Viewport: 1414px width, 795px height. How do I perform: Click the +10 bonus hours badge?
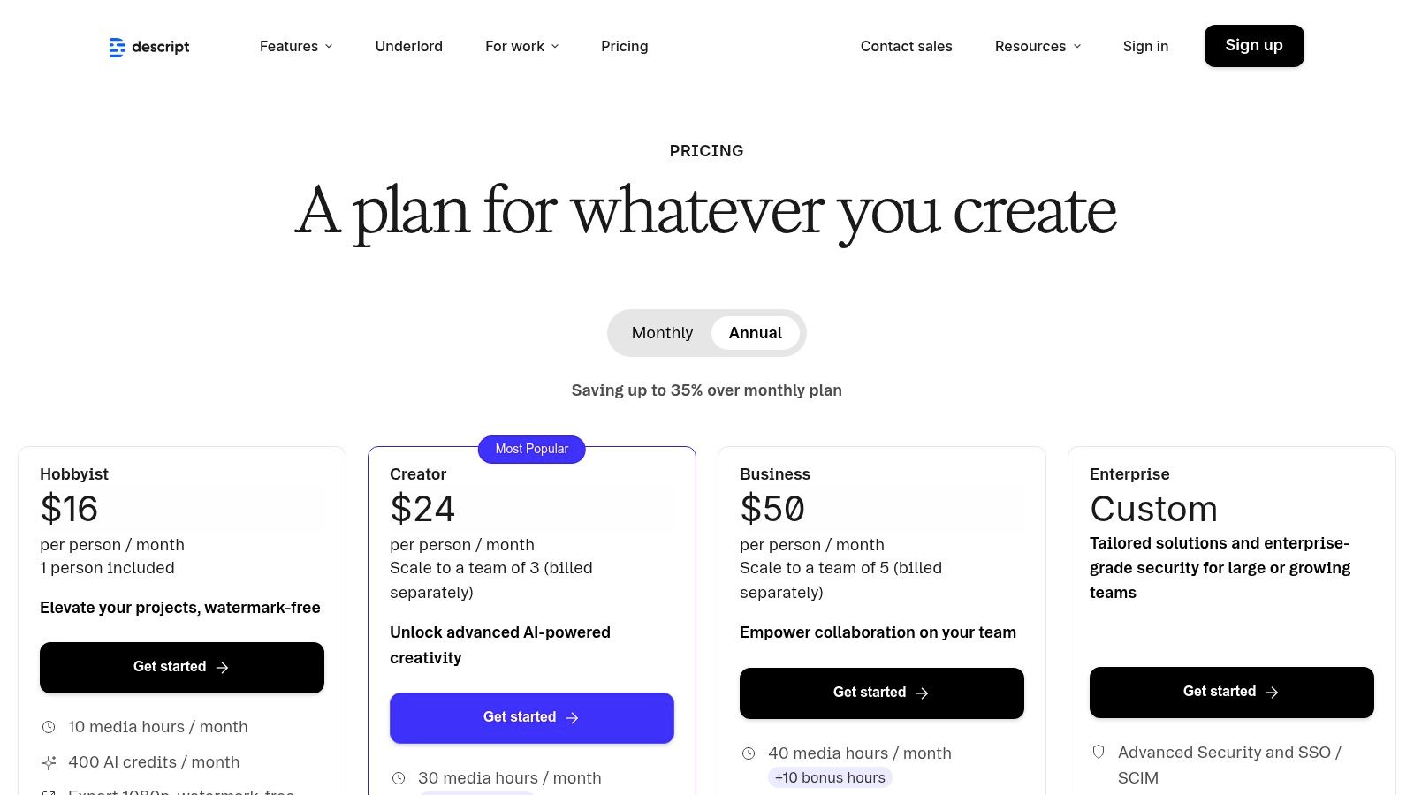830,777
